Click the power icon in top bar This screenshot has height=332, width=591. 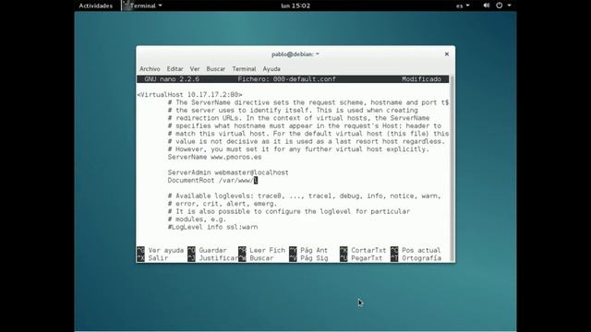point(499,6)
